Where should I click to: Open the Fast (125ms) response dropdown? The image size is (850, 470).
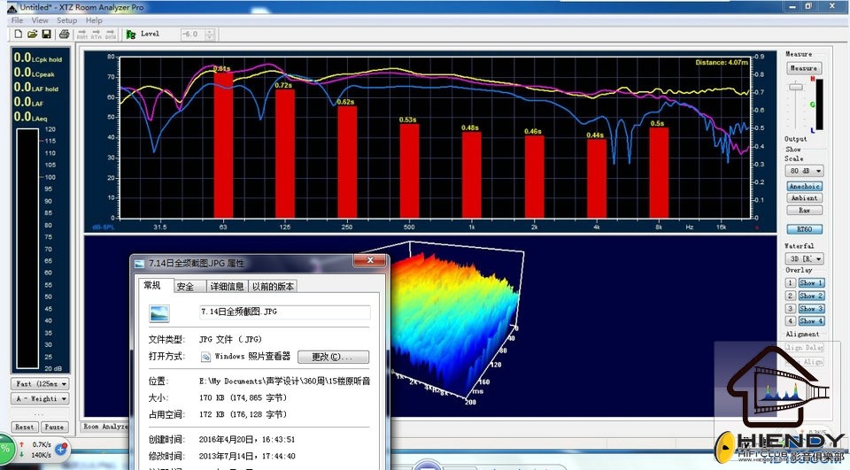40,384
